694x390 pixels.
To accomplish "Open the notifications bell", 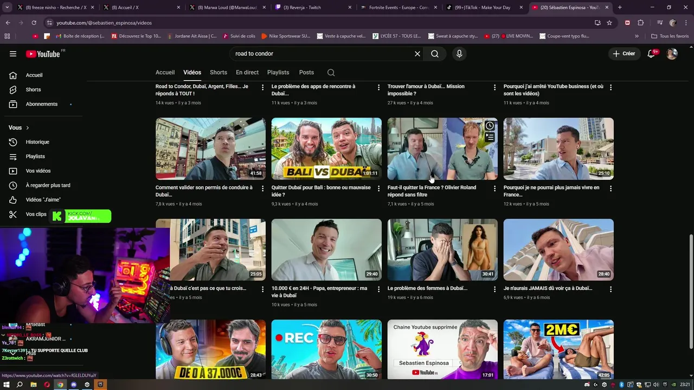I will (652, 54).
